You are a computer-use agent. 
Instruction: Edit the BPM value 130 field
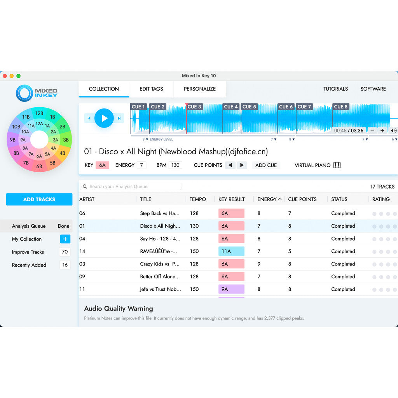175,165
